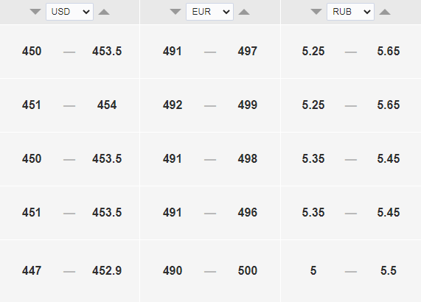The width and height of the screenshot is (421, 302).
Task: Sort RUB column descending with down arrow
Action: coord(316,12)
